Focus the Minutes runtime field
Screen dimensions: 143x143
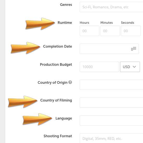coord(110,31)
